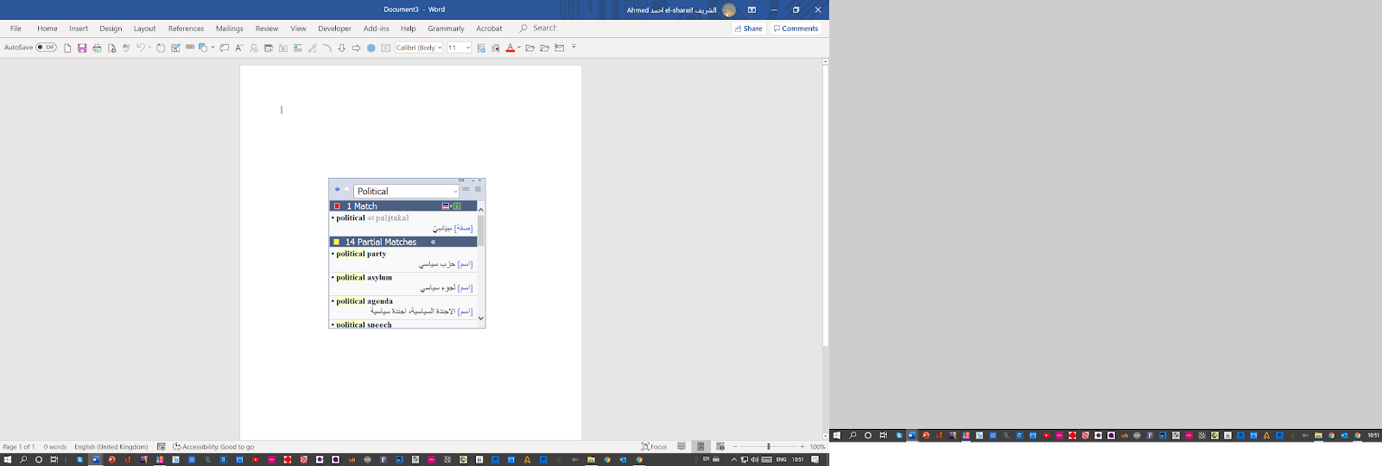Open the undo history dropdown arrow
1382x466 pixels.
(x=149, y=48)
